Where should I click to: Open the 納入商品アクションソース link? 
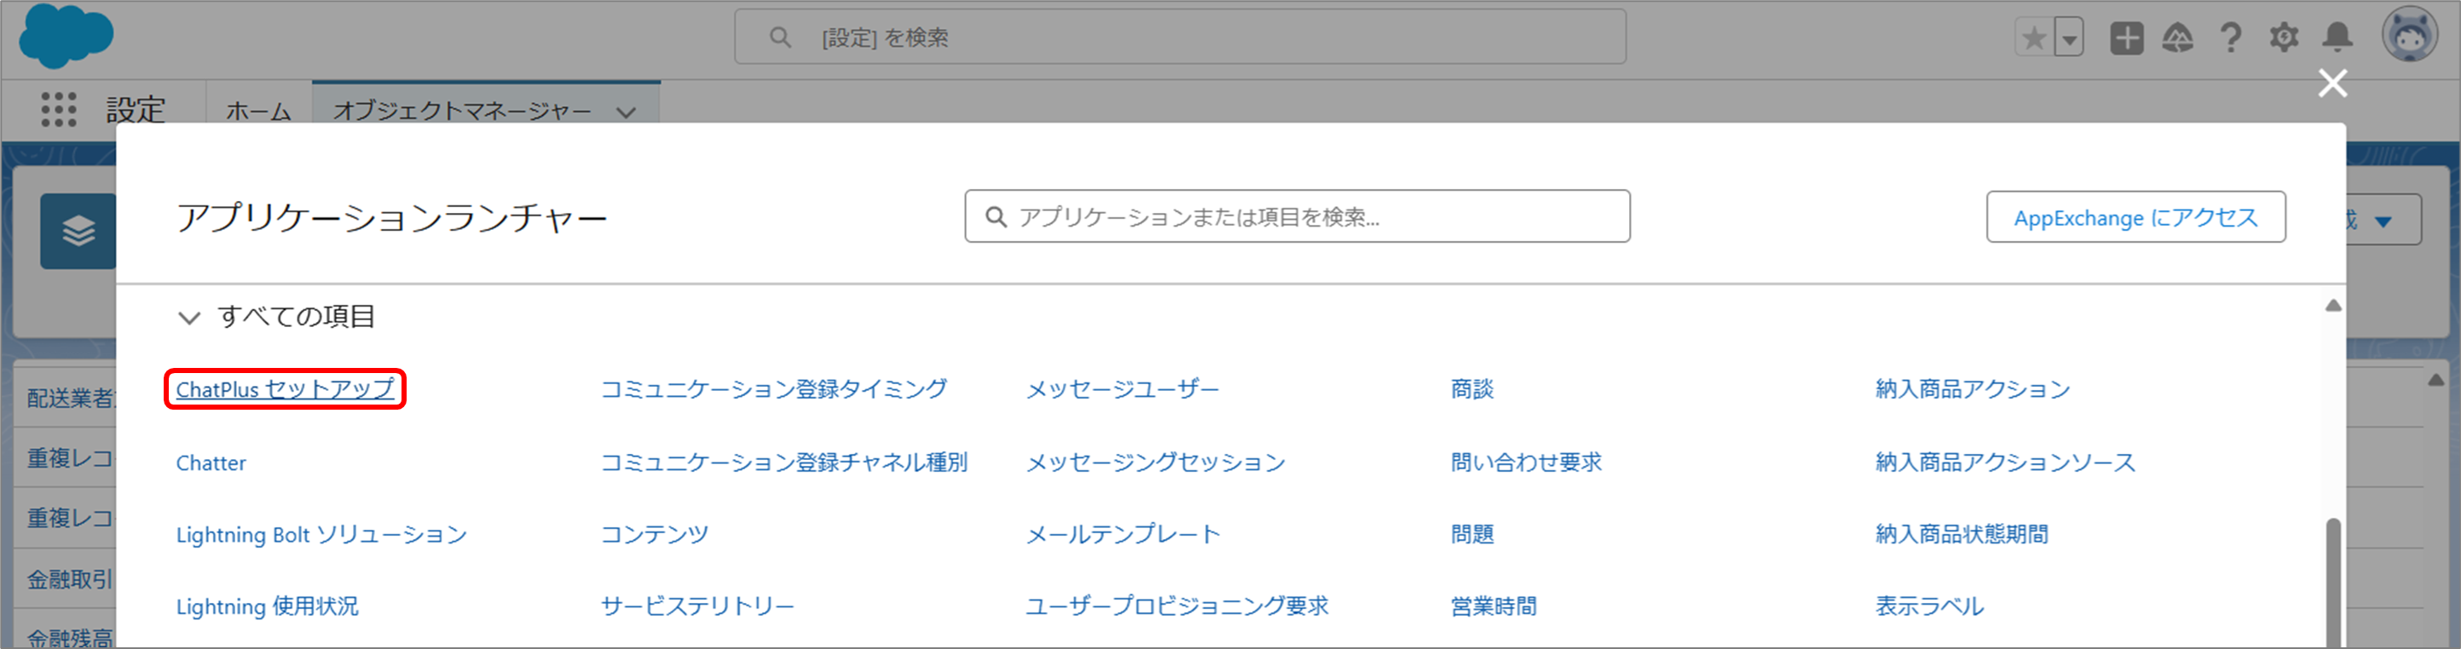tap(2005, 462)
